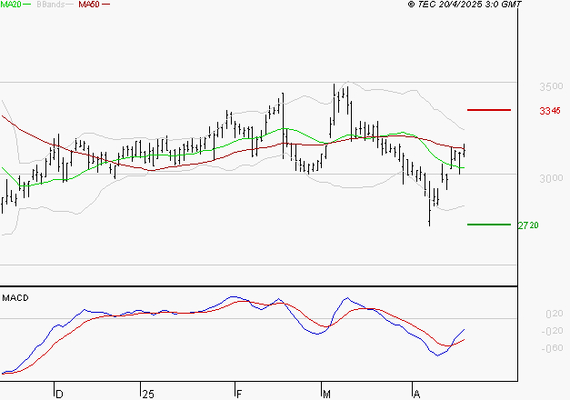This screenshot has width=570, height=400.
Task: Click the MACD panel title
Action: [15, 297]
